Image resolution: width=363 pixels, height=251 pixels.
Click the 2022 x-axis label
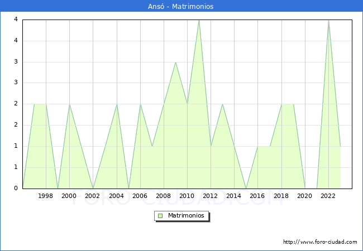tap(328, 196)
